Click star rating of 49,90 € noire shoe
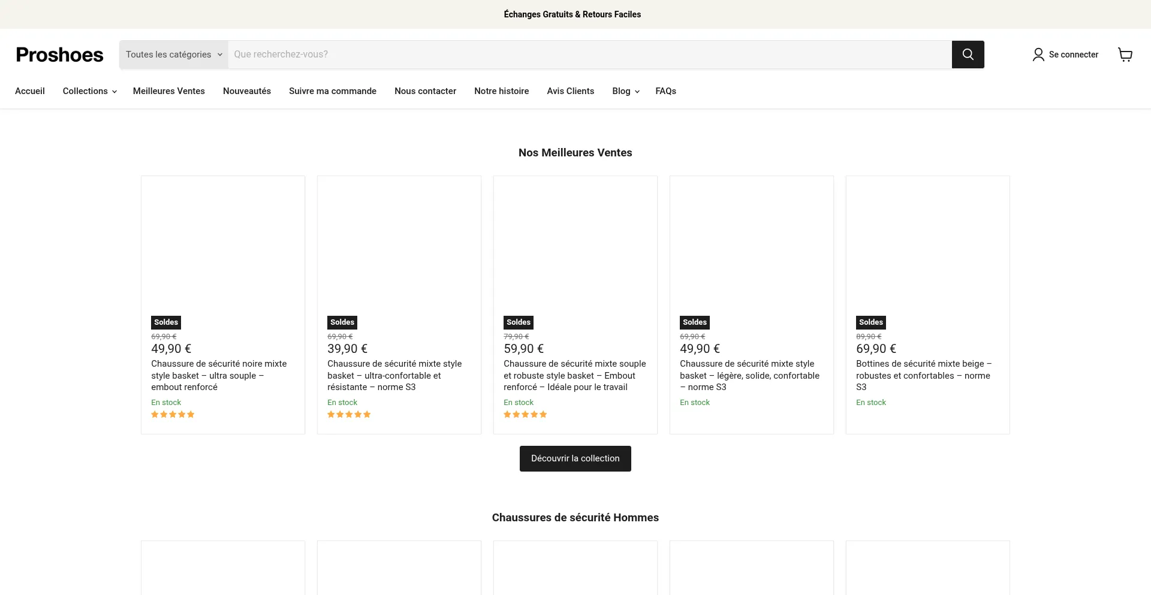The image size is (1151, 595). coord(173,415)
